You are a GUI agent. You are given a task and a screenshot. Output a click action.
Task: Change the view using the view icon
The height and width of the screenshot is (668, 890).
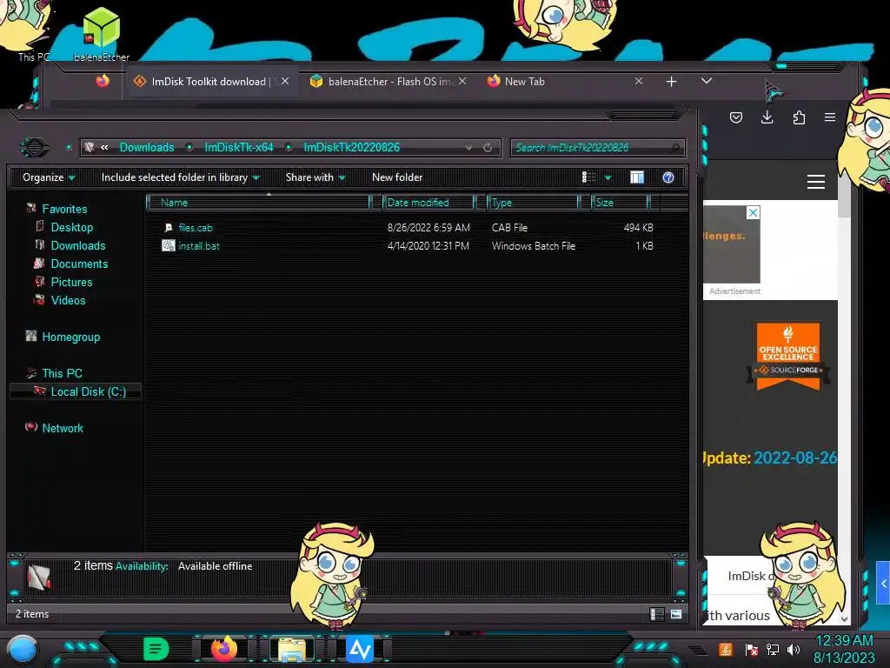[x=588, y=177]
